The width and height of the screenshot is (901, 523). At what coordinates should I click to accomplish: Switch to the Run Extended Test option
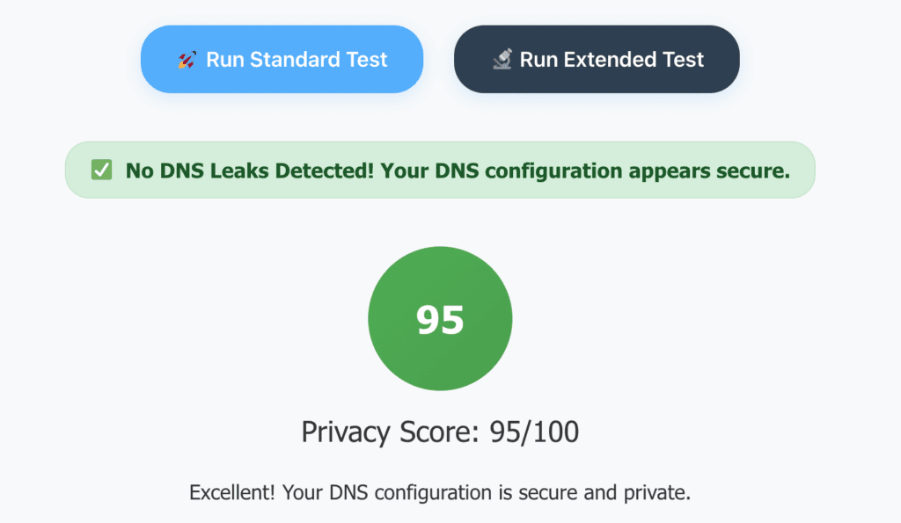597,59
